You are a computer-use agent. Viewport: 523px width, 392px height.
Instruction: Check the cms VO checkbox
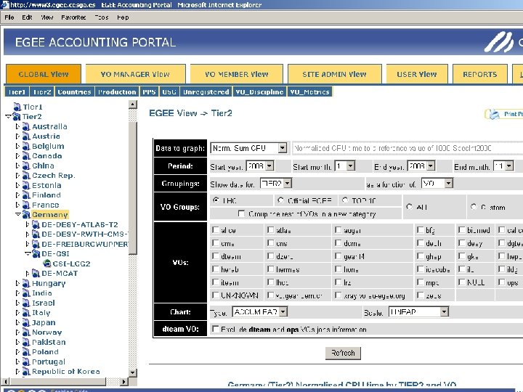tap(216, 243)
